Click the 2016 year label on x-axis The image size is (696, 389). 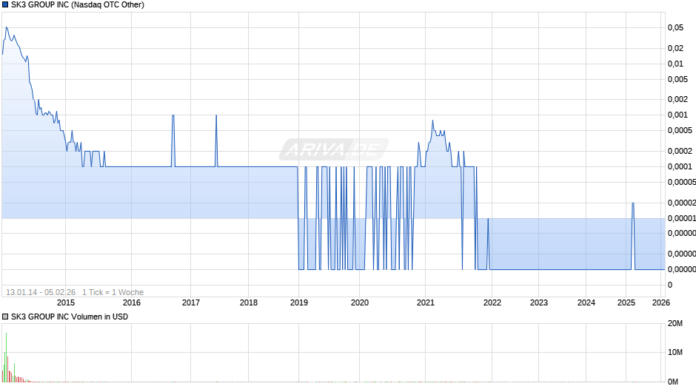tap(131, 302)
